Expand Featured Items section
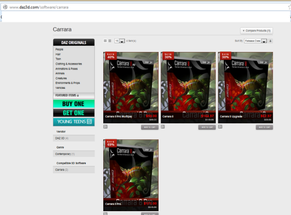Viewport: 291px width, 215px height. click(74, 95)
